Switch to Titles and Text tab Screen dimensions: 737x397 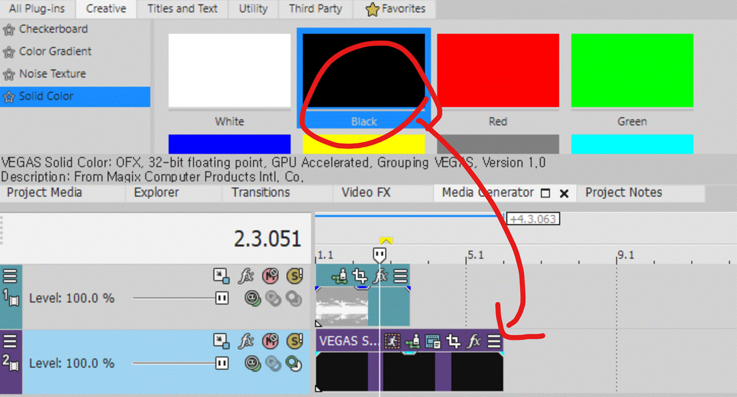point(182,9)
